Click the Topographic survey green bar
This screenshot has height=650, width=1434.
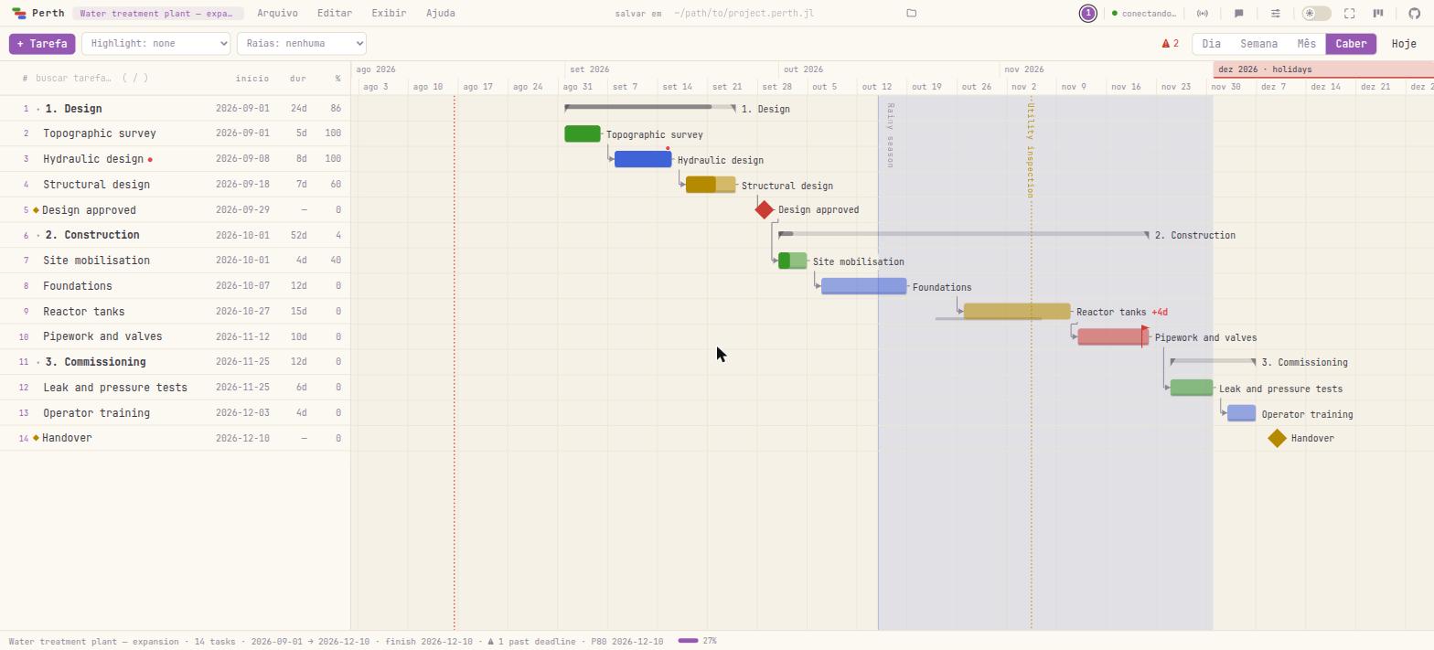(583, 133)
